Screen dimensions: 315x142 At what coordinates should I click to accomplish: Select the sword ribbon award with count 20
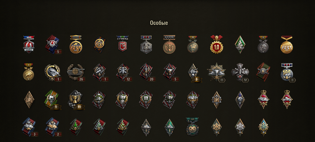click(146, 72)
